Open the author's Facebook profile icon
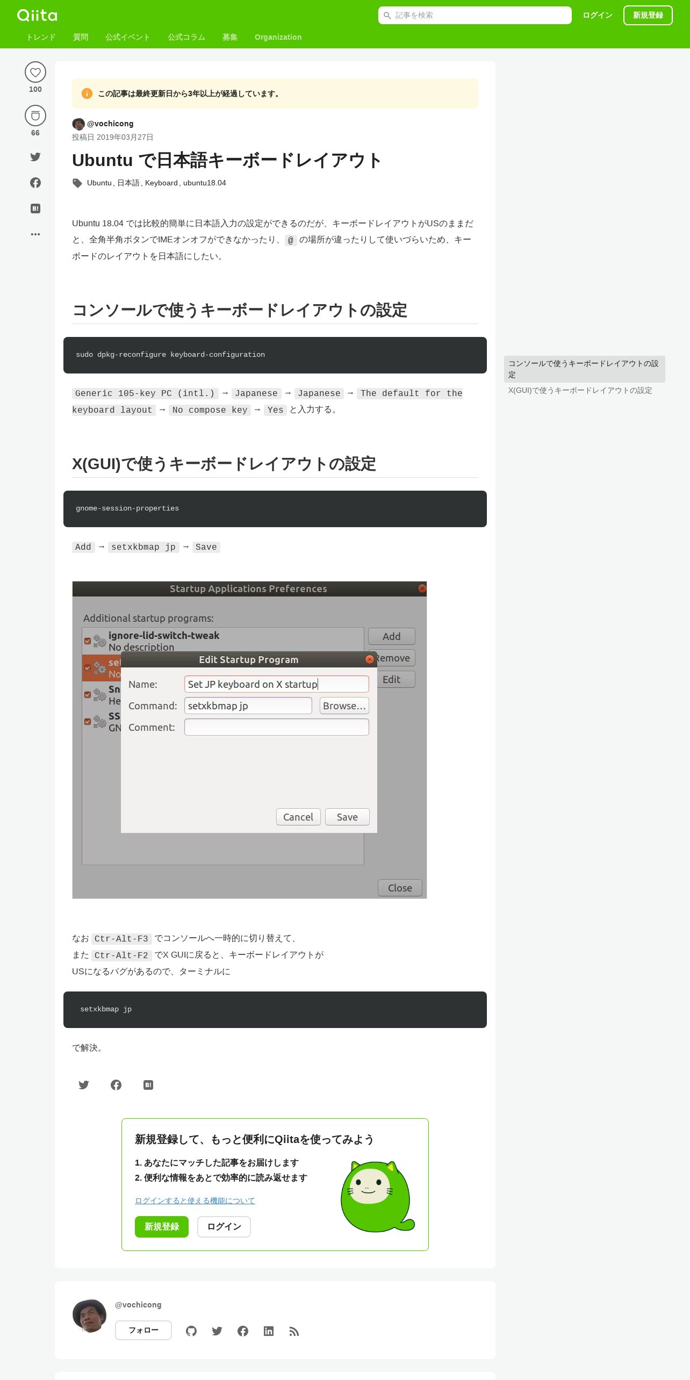This screenshot has height=1380, width=690. pos(243,1331)
